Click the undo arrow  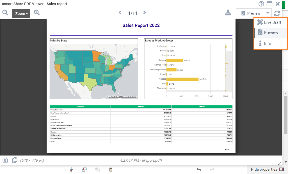coord(199,170)
